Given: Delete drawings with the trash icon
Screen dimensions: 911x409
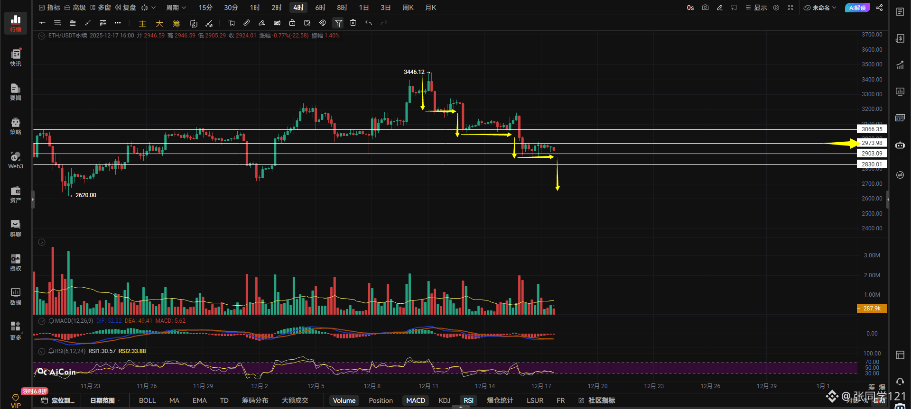Looking at the screenshot, I should (x=353, y=23).
